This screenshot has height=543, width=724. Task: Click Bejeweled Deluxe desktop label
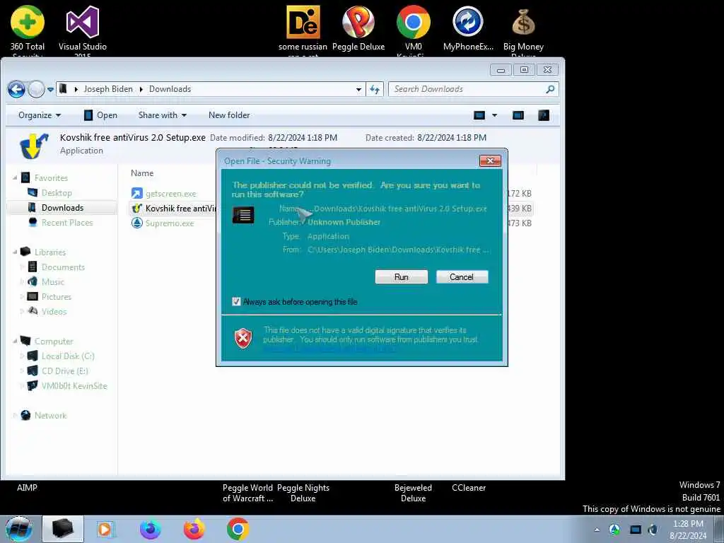413,493
